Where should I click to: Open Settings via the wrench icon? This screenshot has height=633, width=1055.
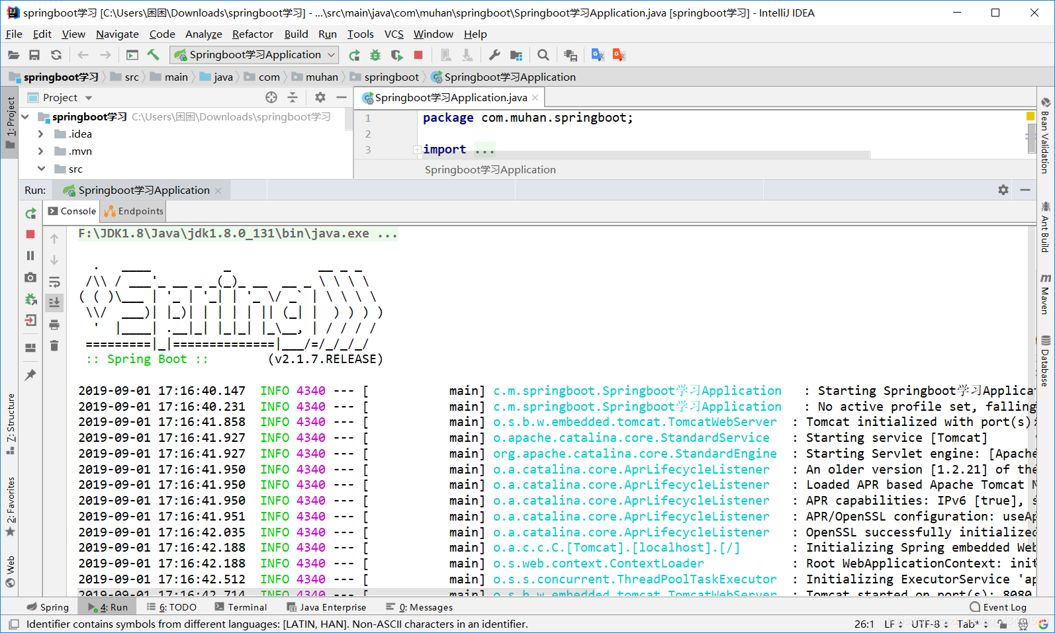pos(494,55)
